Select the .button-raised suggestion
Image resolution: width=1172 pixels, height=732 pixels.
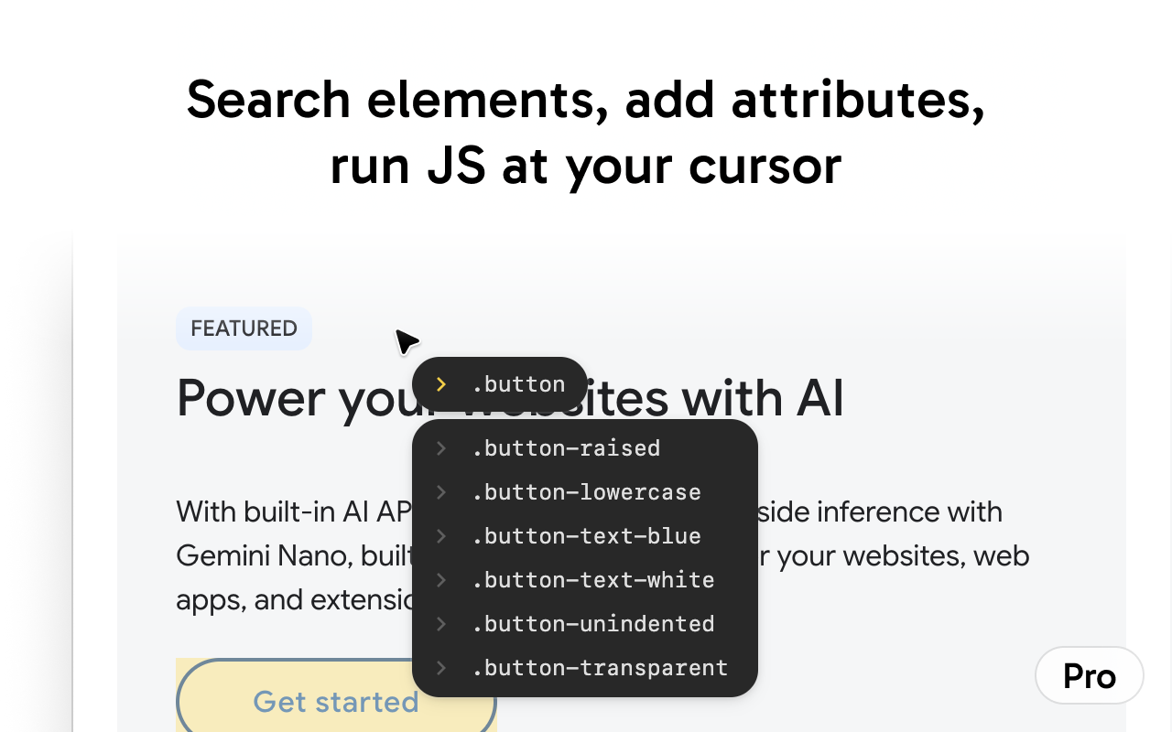pos(585,448)
